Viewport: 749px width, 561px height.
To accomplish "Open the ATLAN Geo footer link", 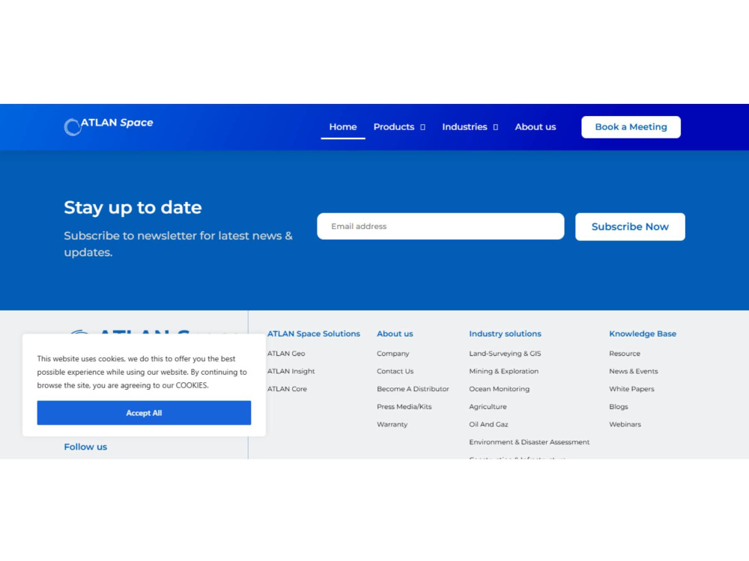I will click(x=286, y=354).
